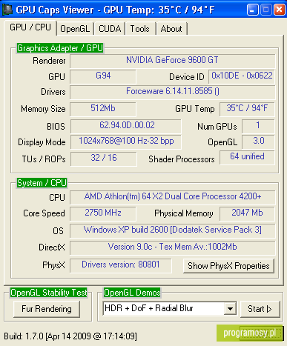Start the selected OpenGL demo
Image resolution: width=287 pixels, height=346 pixels.
(x=260, y=309)
